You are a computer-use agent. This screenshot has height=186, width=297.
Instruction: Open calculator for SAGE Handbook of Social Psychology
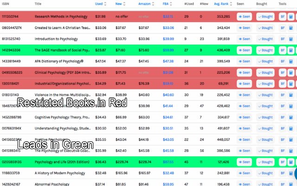point(291,50)
